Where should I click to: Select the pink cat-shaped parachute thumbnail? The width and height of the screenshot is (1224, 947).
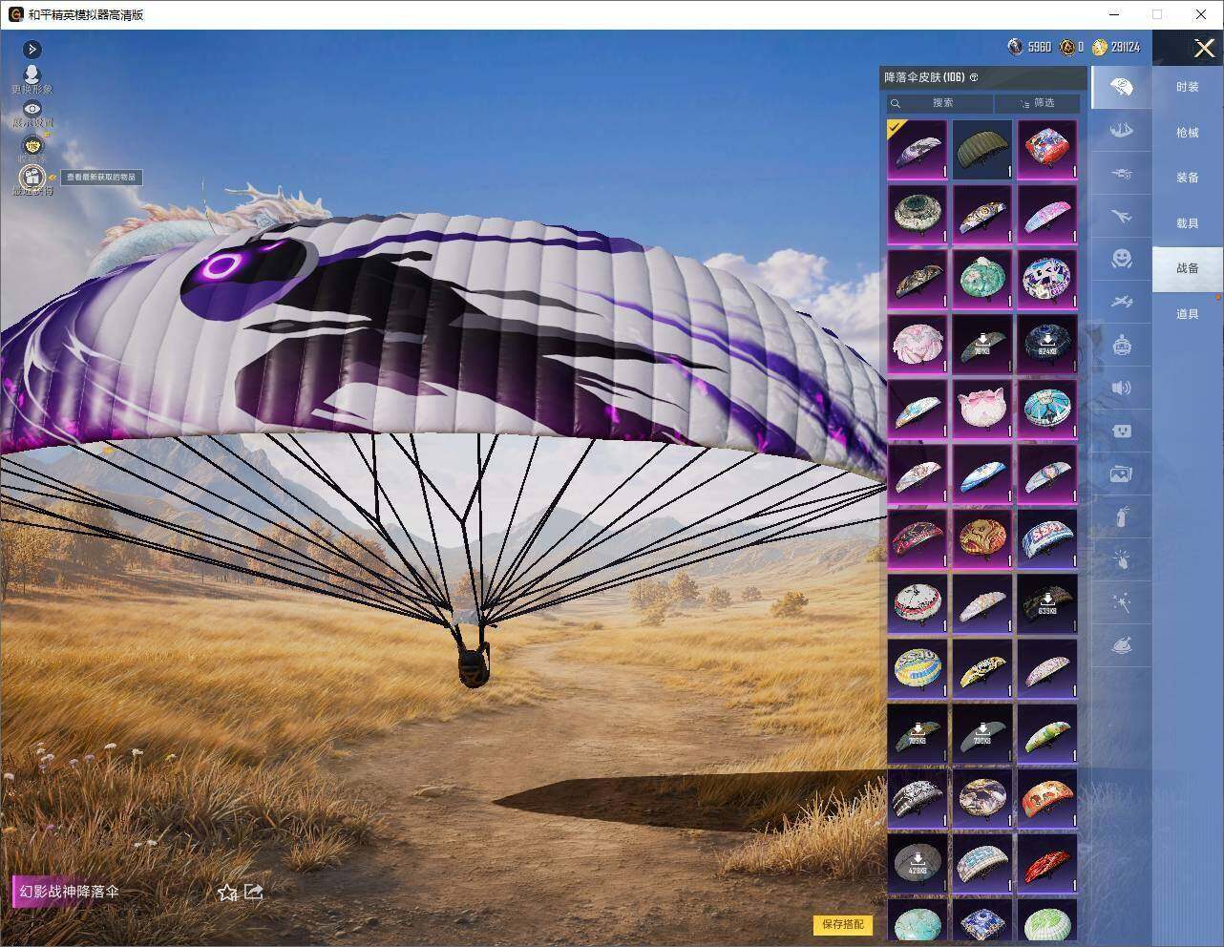[x=982, y=409]
